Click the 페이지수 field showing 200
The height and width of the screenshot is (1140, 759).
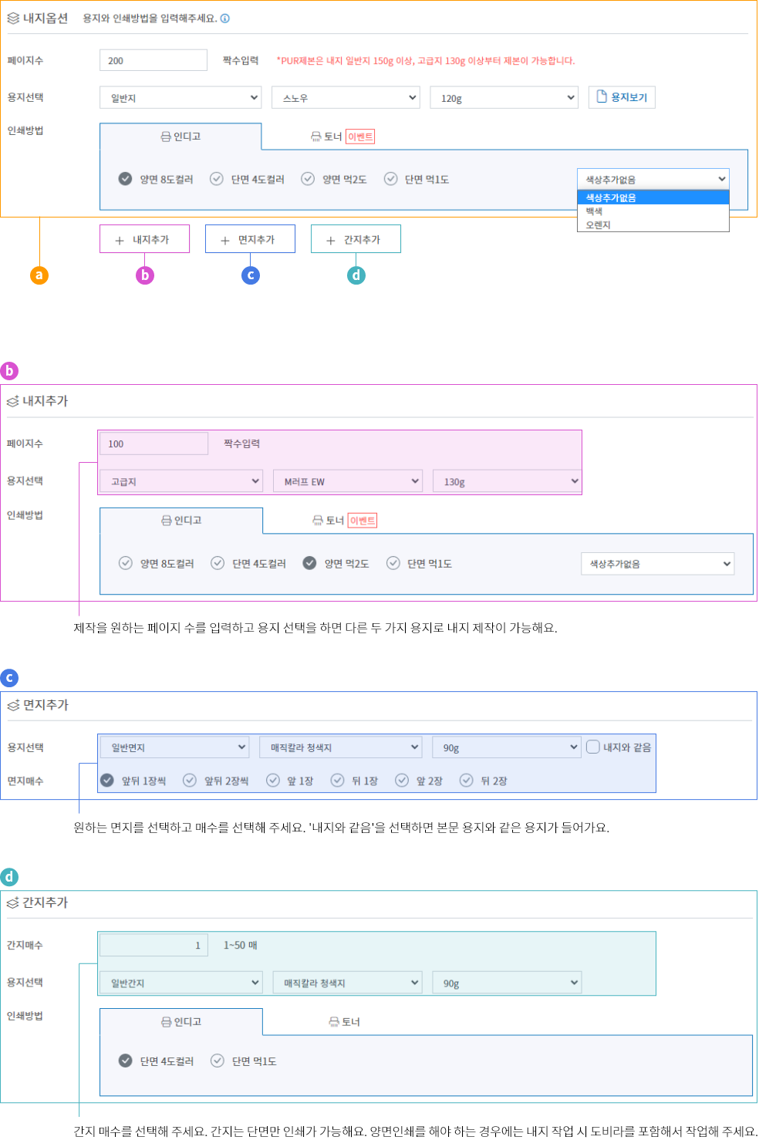[153, 60]
